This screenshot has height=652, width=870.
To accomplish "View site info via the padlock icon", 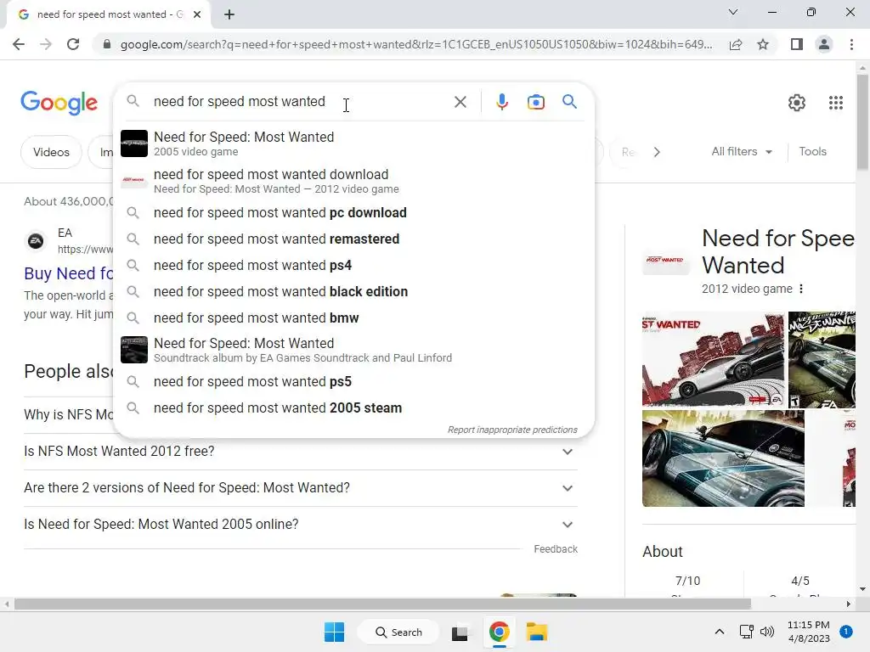I will pos(107,44).
